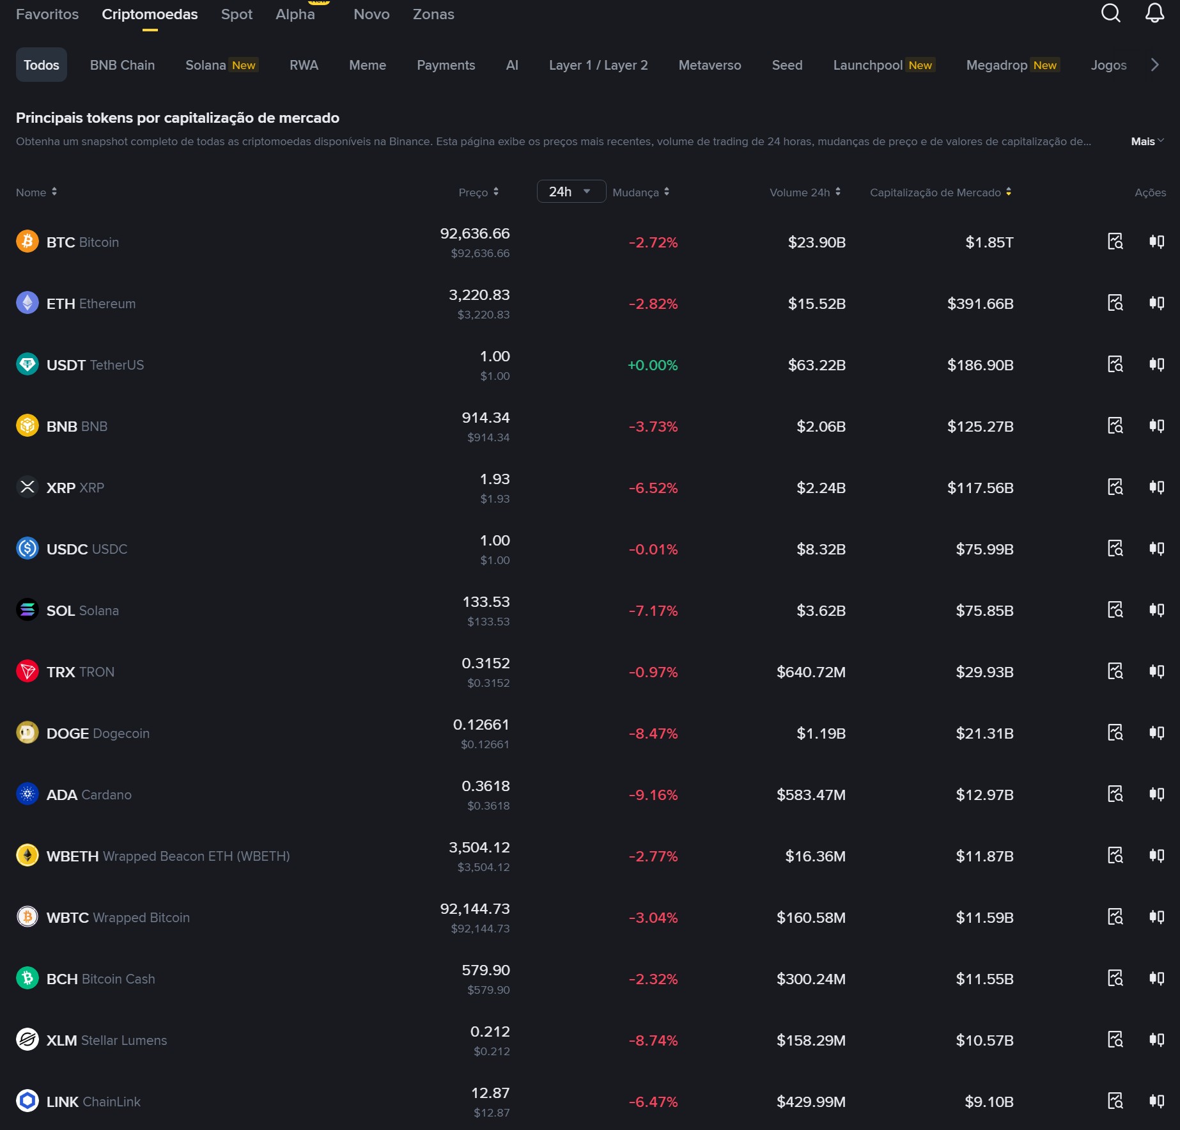This screenshot has width=1180, height=1130.
Task: Open the WBETH Wrapped Beacon ETH link
Action: pyautogui.click(x=167, y=856)
